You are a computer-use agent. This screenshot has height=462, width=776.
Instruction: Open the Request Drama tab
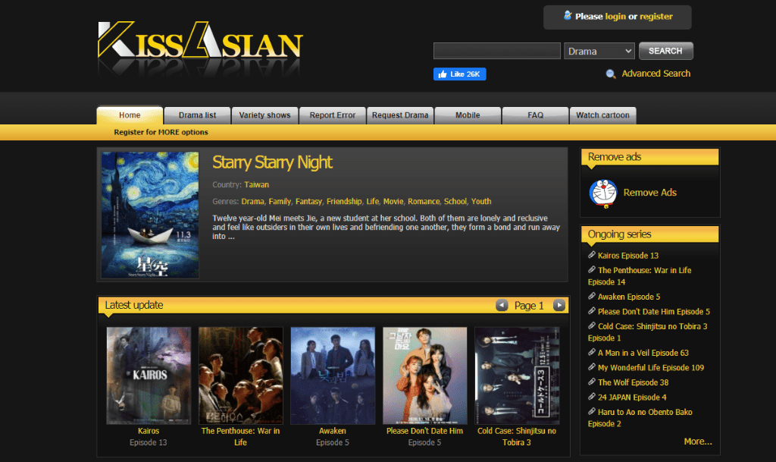400,115
